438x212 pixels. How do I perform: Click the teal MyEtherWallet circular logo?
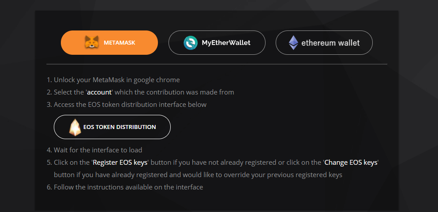(x=191, y=43)
